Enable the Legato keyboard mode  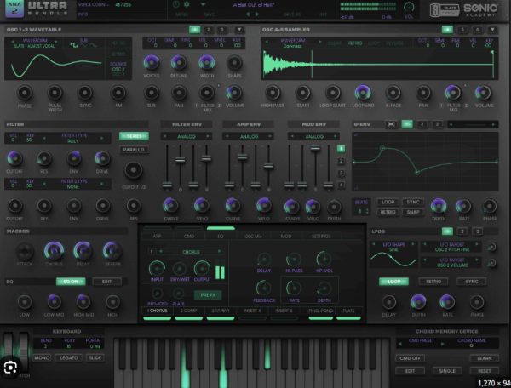pyautogui.click(x=66, y=360)
